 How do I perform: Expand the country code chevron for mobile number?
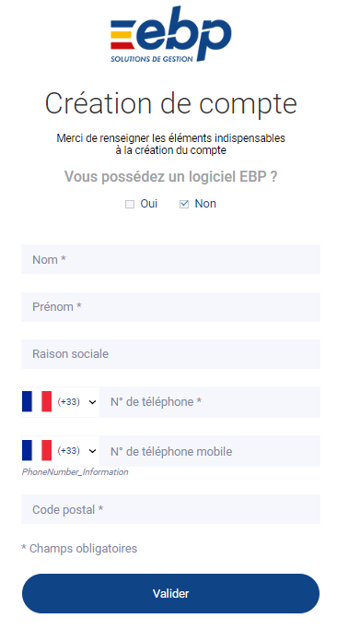pos(93,451)
